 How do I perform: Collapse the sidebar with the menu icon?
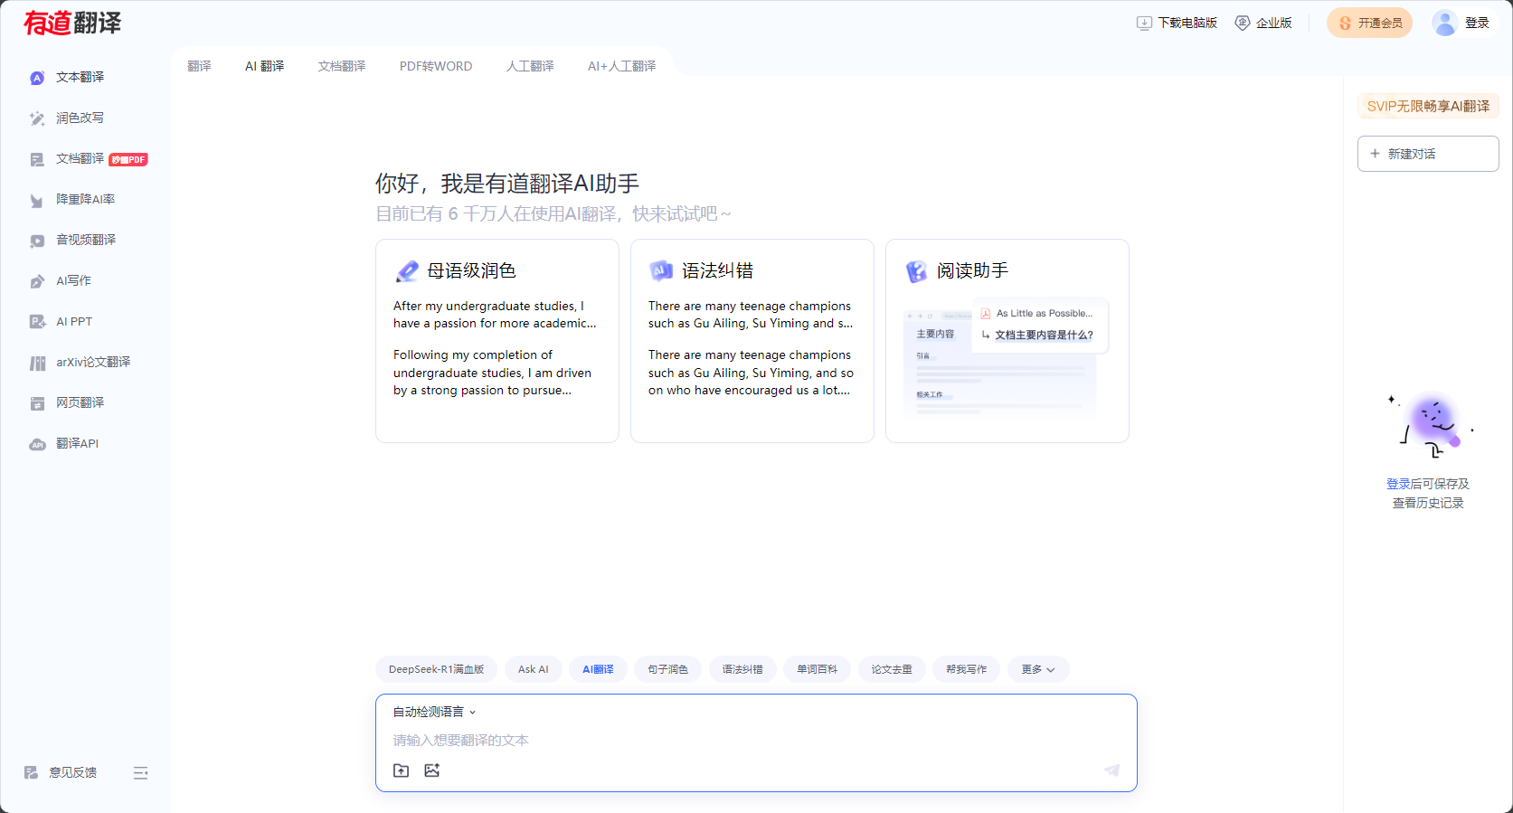tap(140, 772)
